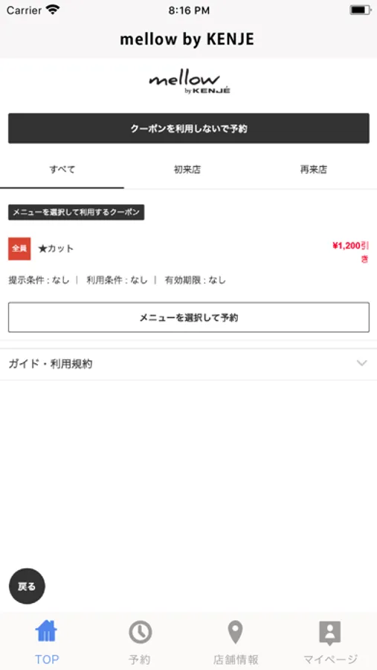
Task: Tap クーポンを利用しないで予約 button
Action: [x=189, y=128]
